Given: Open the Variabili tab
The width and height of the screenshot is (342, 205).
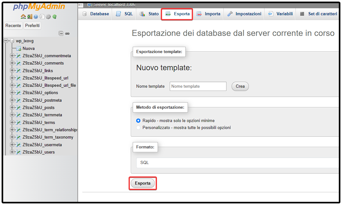Looking at the screenshot, I should [280, 14].
